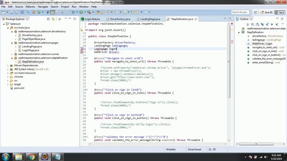Open Google Chrome from the taskbar

click(x=32, y=157)
